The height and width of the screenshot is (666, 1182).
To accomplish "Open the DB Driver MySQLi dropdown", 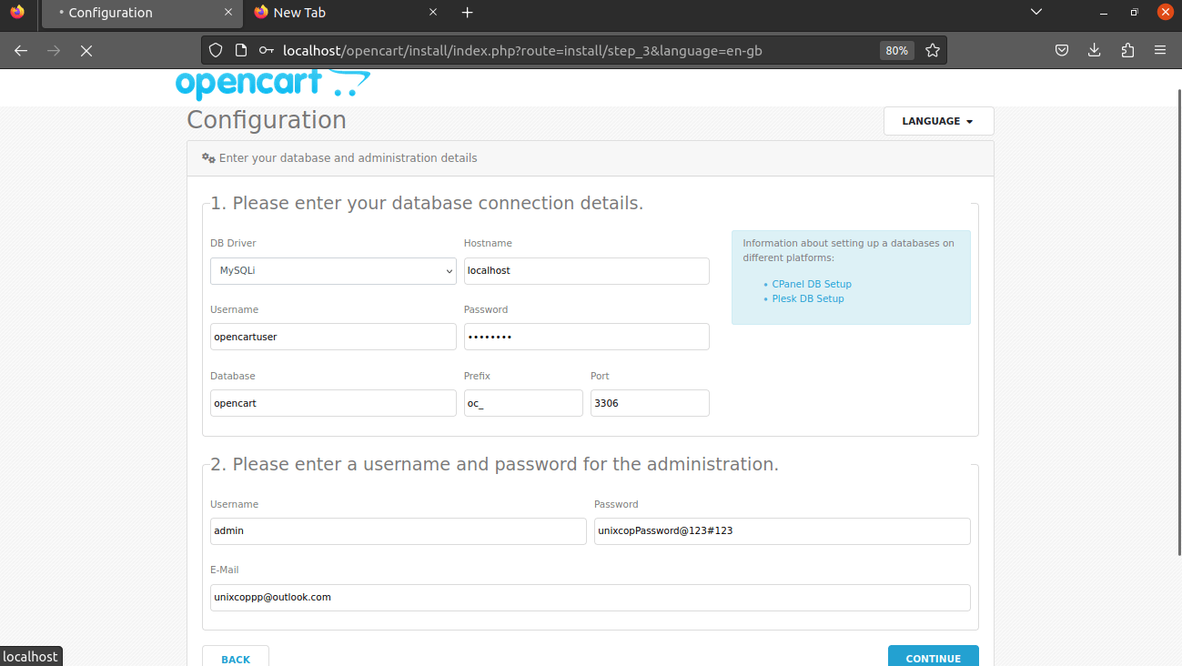I will [333, 271].
